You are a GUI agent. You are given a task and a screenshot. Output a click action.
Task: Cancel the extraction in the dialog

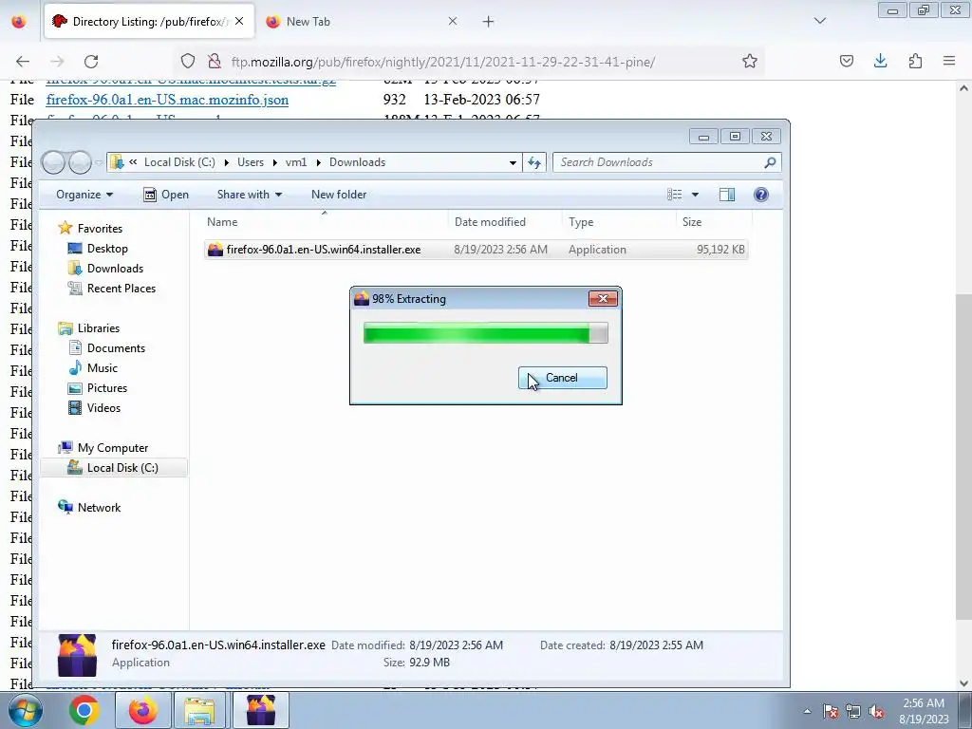pyautogui.click(x=562, y=378)
